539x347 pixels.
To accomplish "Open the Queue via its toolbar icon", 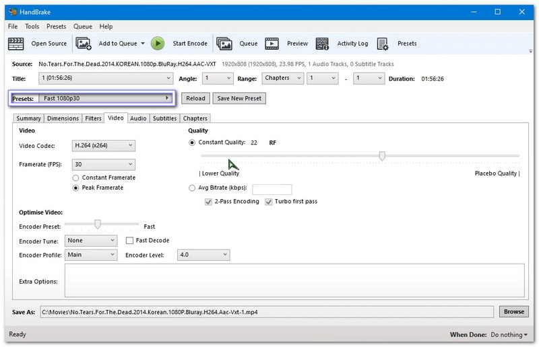I will 224,44.
